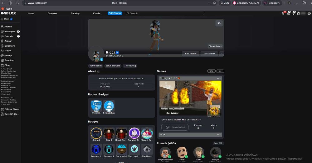Open the Discover tab
The height and width of the screenshot is (163, 312).
click(52, 13)
